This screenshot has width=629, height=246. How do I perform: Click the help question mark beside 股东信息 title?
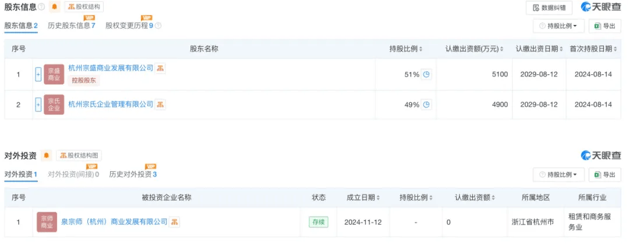pos(41,7)
